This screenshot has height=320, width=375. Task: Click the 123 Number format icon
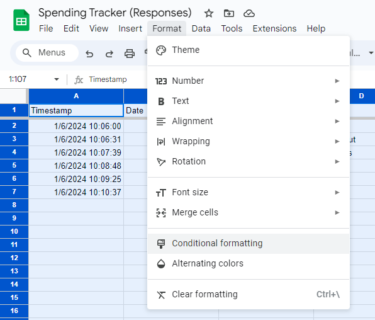pos(161,81)
